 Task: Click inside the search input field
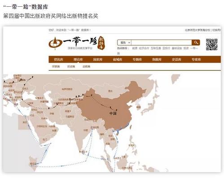(162, 43)
